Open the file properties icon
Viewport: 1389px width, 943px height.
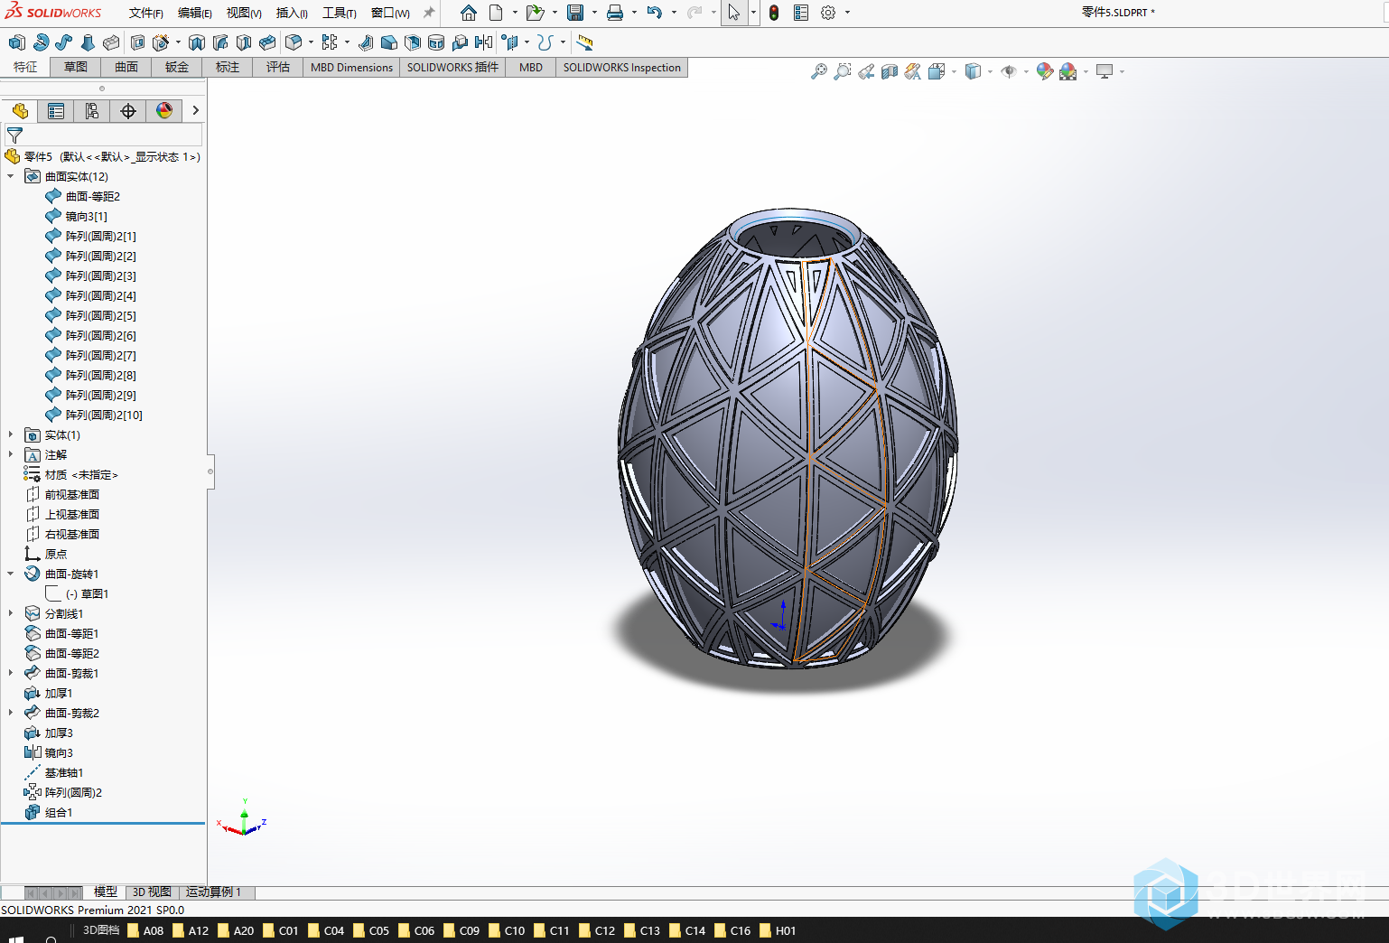pyautogui.click(x=800, y=13)
